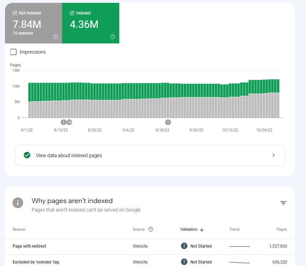Open help for the Not indexed metric
The height and width of the screenshot is (266, 306).
[55, 36]
